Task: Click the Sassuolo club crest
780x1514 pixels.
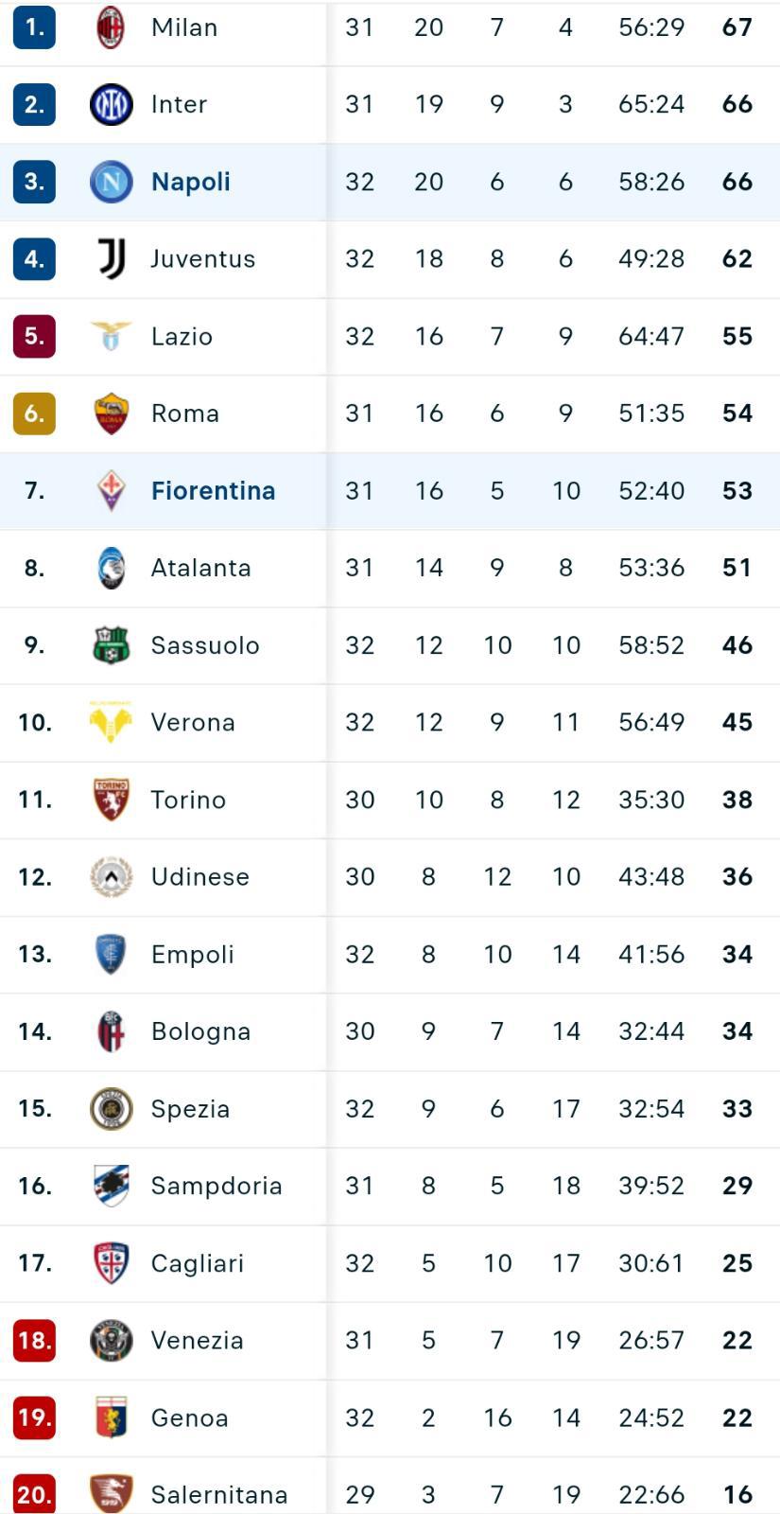Action: click(111, 645)
